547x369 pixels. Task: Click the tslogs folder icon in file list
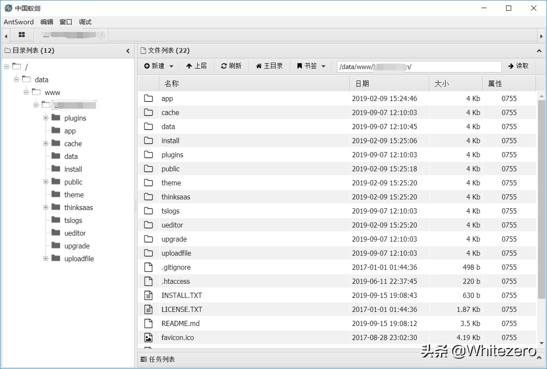[148, 211]
